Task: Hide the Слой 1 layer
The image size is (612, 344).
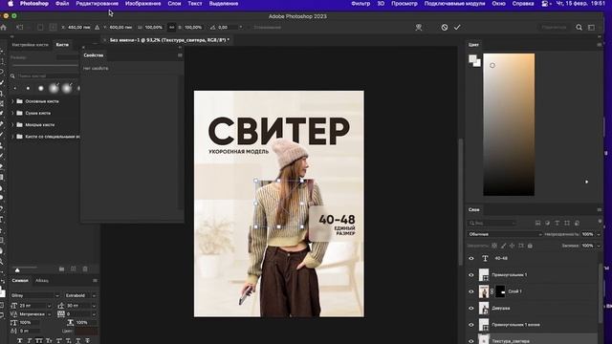Action: pos(471,291)
